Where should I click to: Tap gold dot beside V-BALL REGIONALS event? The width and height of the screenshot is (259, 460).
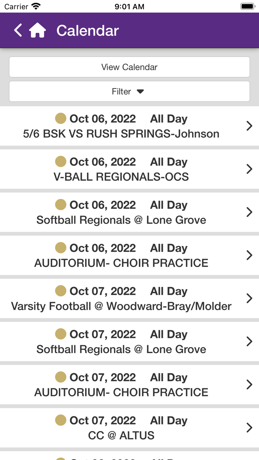point(61,162)
